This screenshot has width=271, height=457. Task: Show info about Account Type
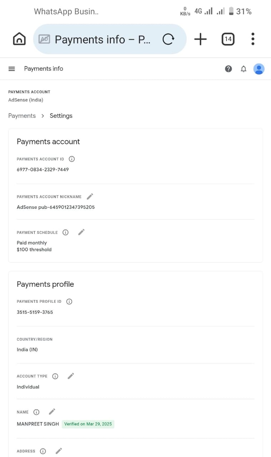[55, 376]
